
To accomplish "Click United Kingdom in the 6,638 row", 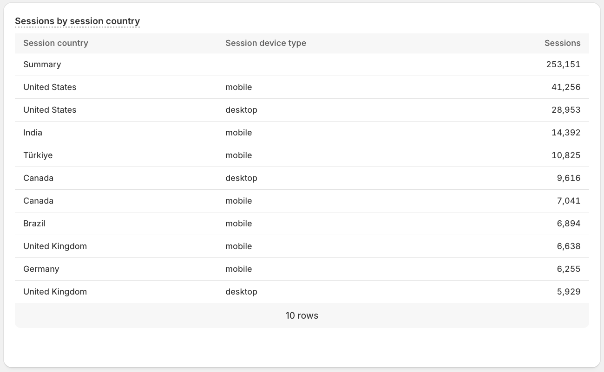I will tap(55, 246).
